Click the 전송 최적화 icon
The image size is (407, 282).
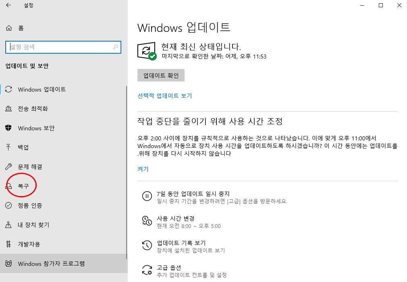coord(8,109)
